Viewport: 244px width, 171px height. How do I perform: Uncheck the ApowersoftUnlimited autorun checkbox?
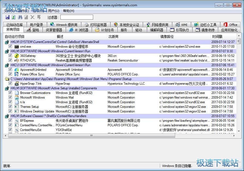[x=10, y=70]
